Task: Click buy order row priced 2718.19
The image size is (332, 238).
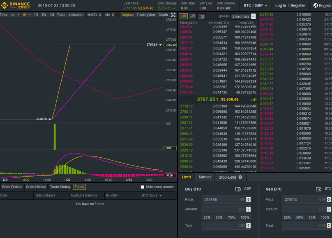Action: (218, 106)
